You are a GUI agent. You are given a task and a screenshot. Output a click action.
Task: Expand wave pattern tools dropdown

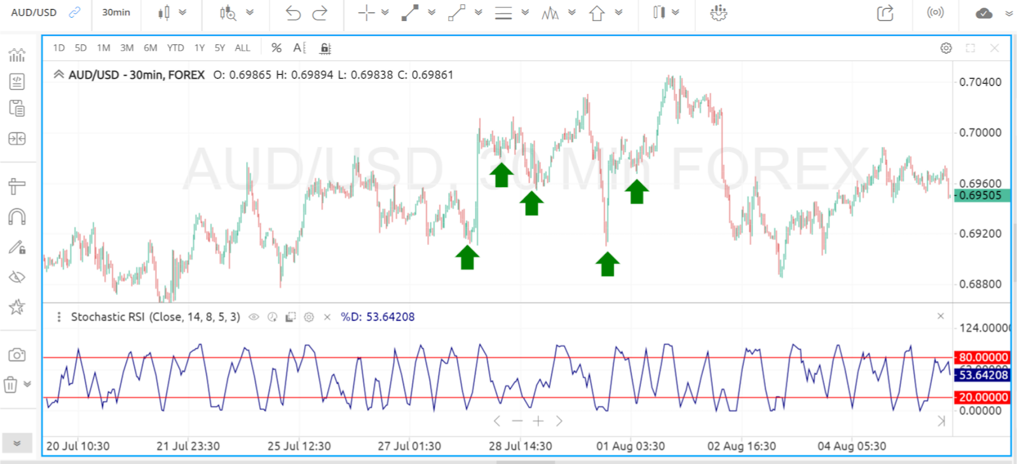(x=572, y=12)
